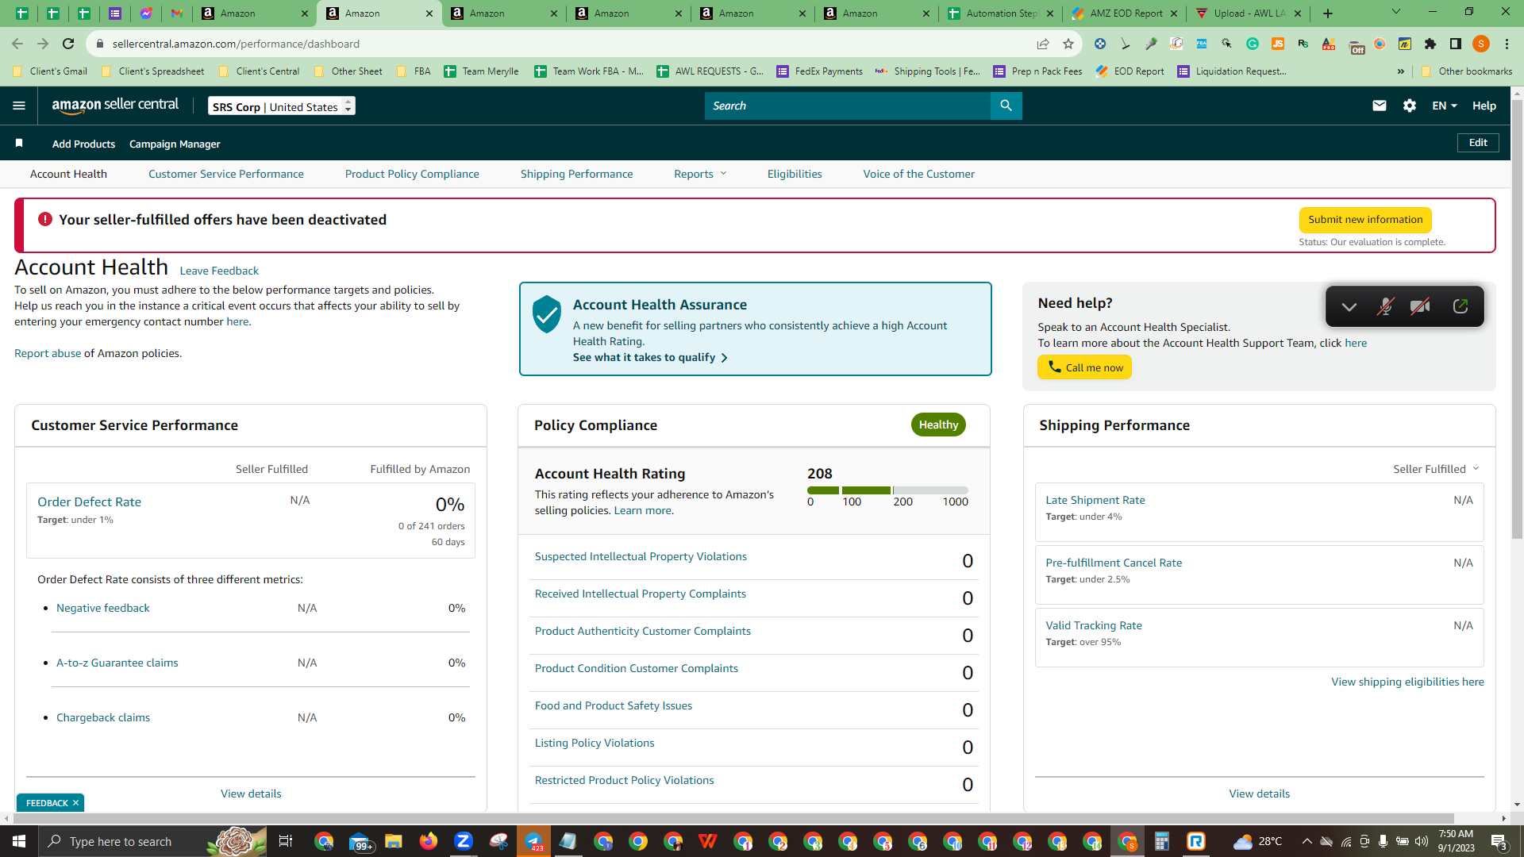Open Telegram from the taskbar
Screen dimensions: 1524x857
point(533,841)
